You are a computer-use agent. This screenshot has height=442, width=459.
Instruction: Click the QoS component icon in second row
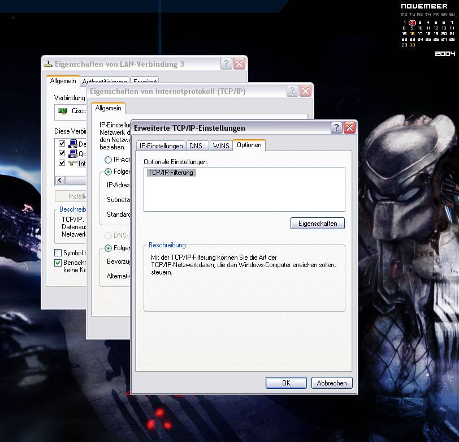click(72, 153)
